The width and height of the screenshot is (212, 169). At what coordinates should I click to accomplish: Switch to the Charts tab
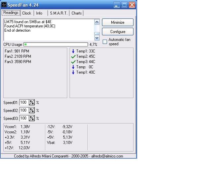(x=77, y=13)
